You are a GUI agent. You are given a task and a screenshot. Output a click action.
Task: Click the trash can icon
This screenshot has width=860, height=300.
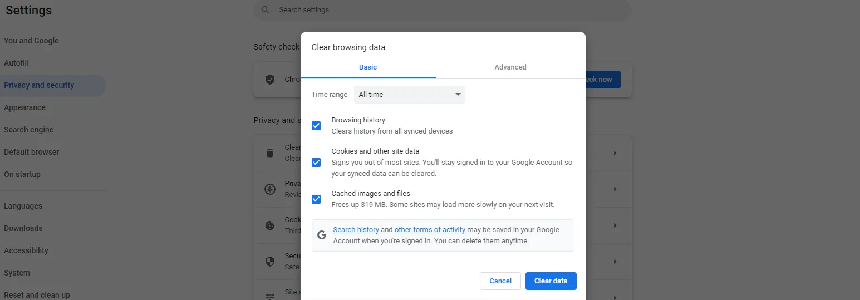click(270, 153)
